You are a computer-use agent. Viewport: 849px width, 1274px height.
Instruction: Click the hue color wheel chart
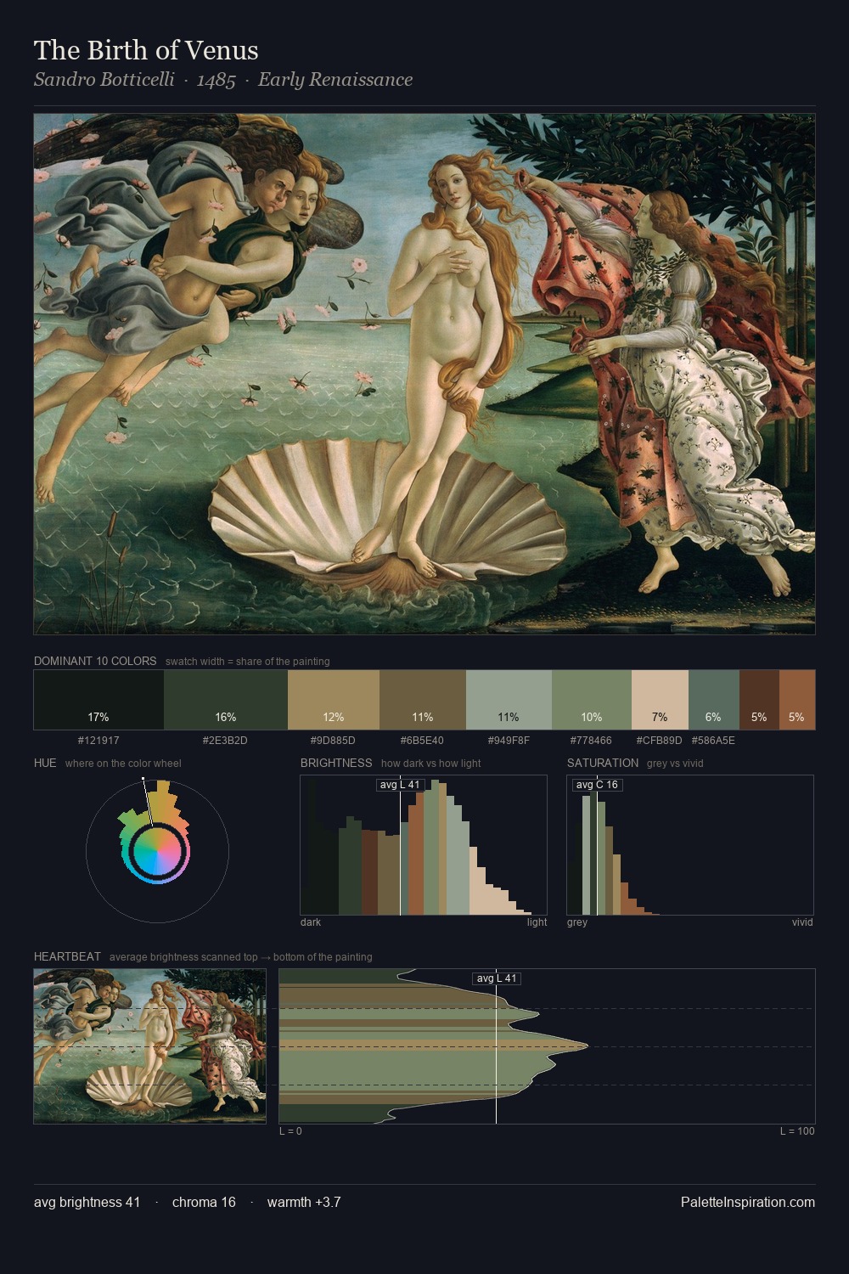point(157,851)
